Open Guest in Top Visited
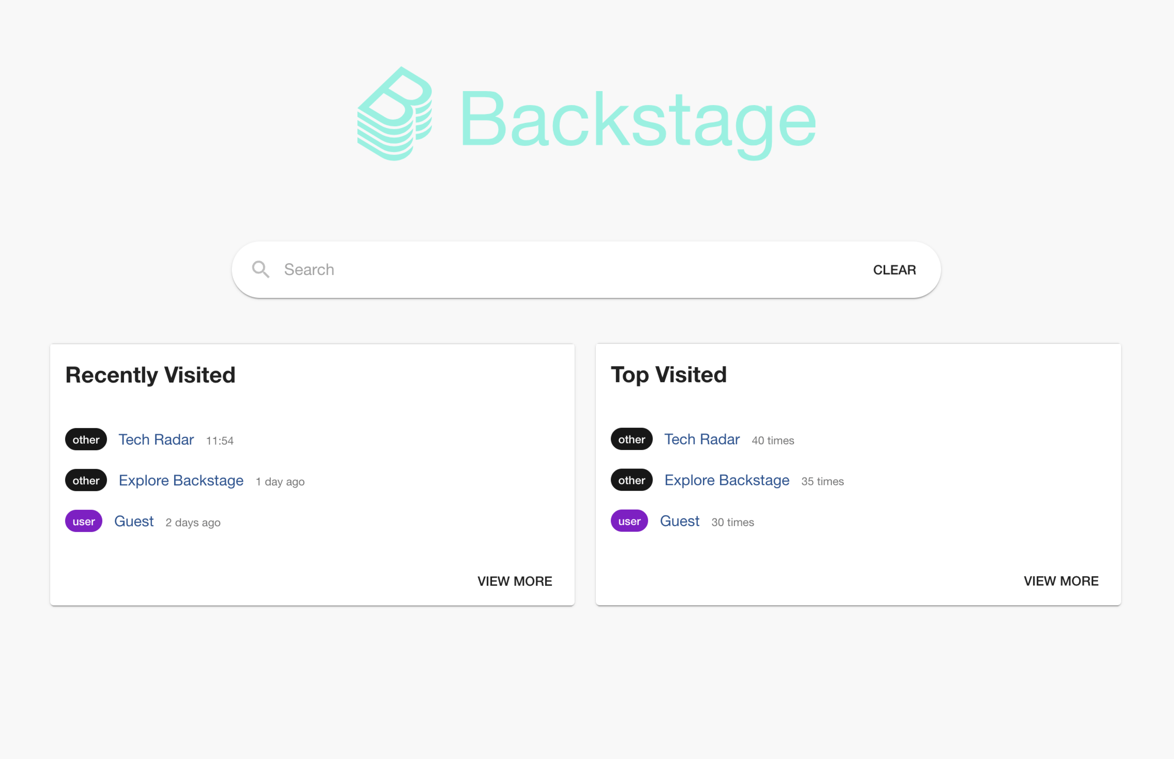Image resolution: width=1174 pixels, height=759 pixels. (680, 521)
